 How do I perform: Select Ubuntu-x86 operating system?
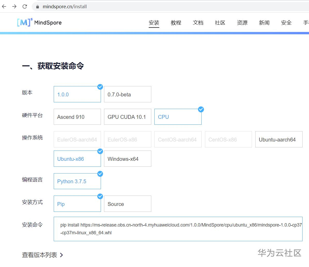[77, 158]
